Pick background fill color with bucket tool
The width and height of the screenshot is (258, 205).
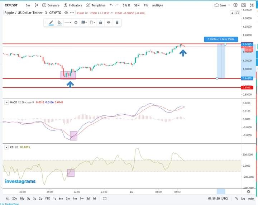click(x=59, y=23)
